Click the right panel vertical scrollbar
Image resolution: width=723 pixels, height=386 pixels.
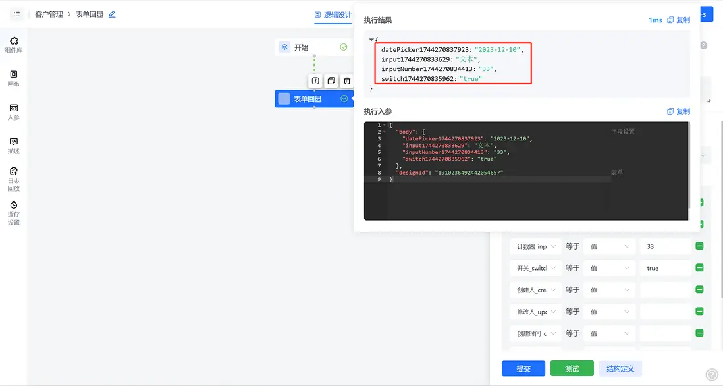click(721, 207)
